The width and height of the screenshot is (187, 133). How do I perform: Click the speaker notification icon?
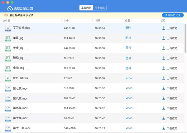[x=6, y=15]
